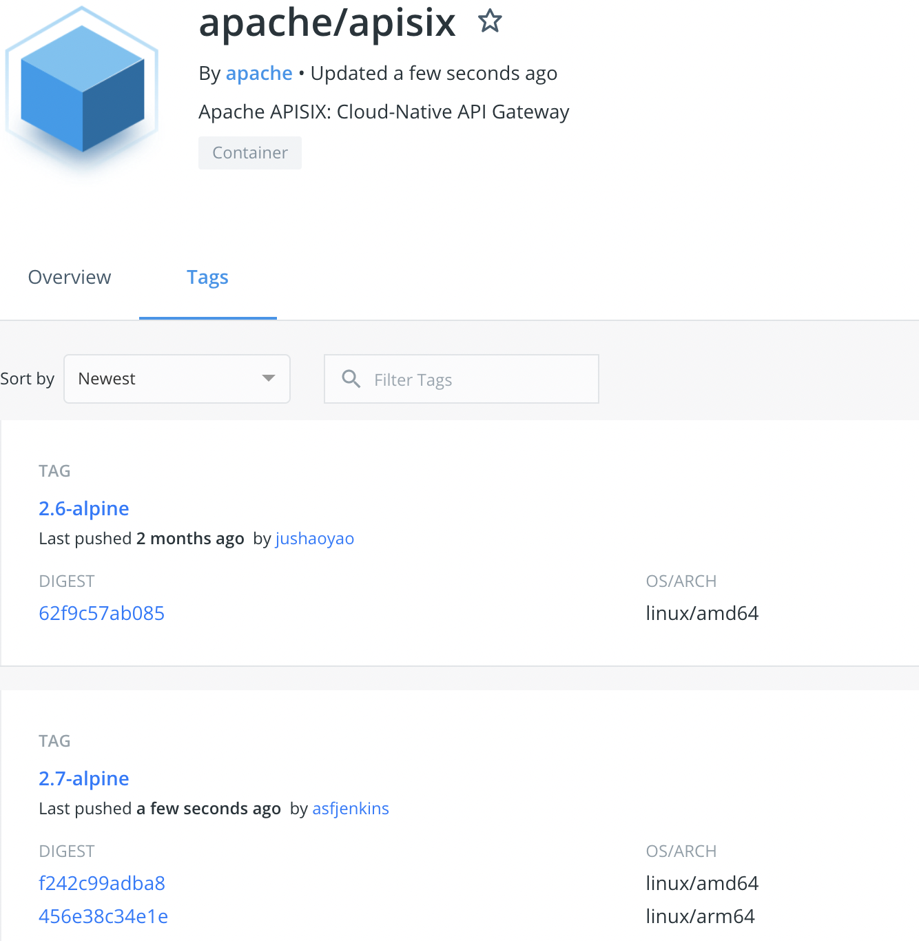
Task: Click the linux/arm64 architecture text
Action: 700,916
